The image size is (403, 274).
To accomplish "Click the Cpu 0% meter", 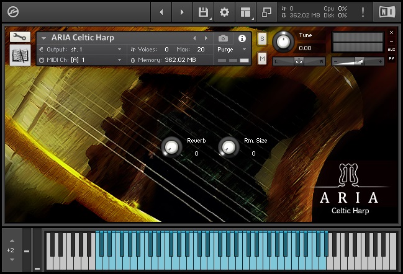I will tap(335, 9).
